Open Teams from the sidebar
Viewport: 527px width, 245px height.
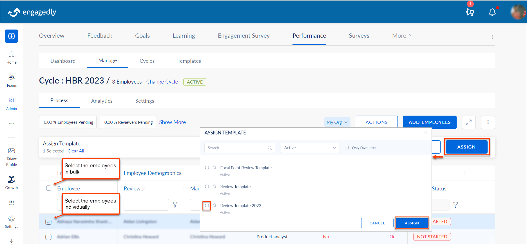12,81
